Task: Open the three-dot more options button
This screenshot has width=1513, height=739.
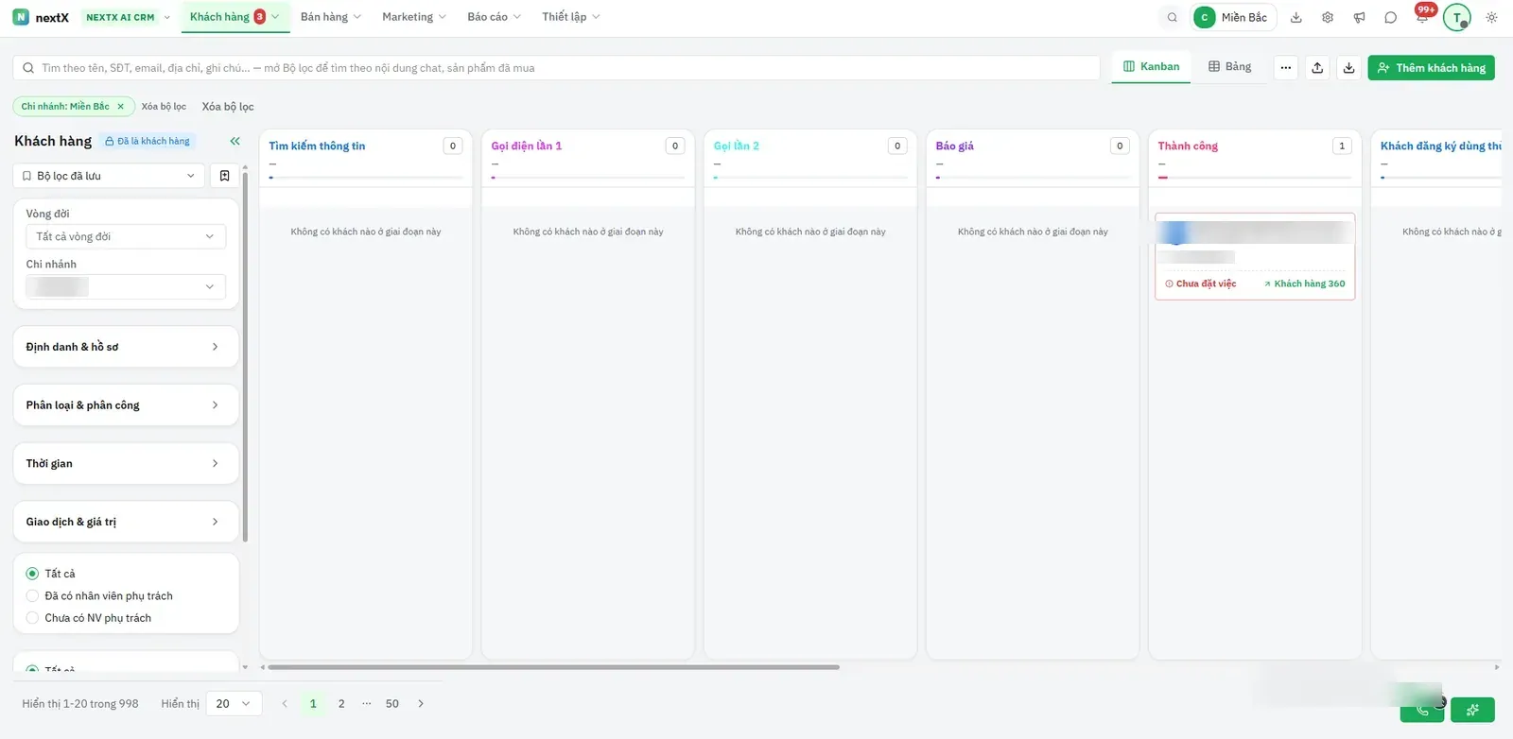Action: point(1285,68)
